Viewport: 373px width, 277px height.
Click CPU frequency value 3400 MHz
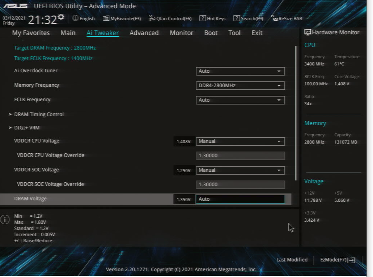pos(314,64)
